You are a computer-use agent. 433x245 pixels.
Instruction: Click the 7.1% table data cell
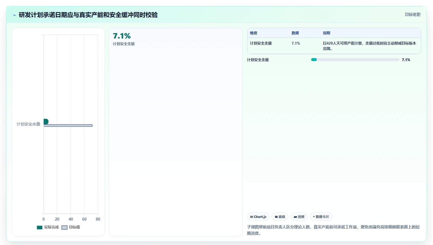(x=296, y=43)
